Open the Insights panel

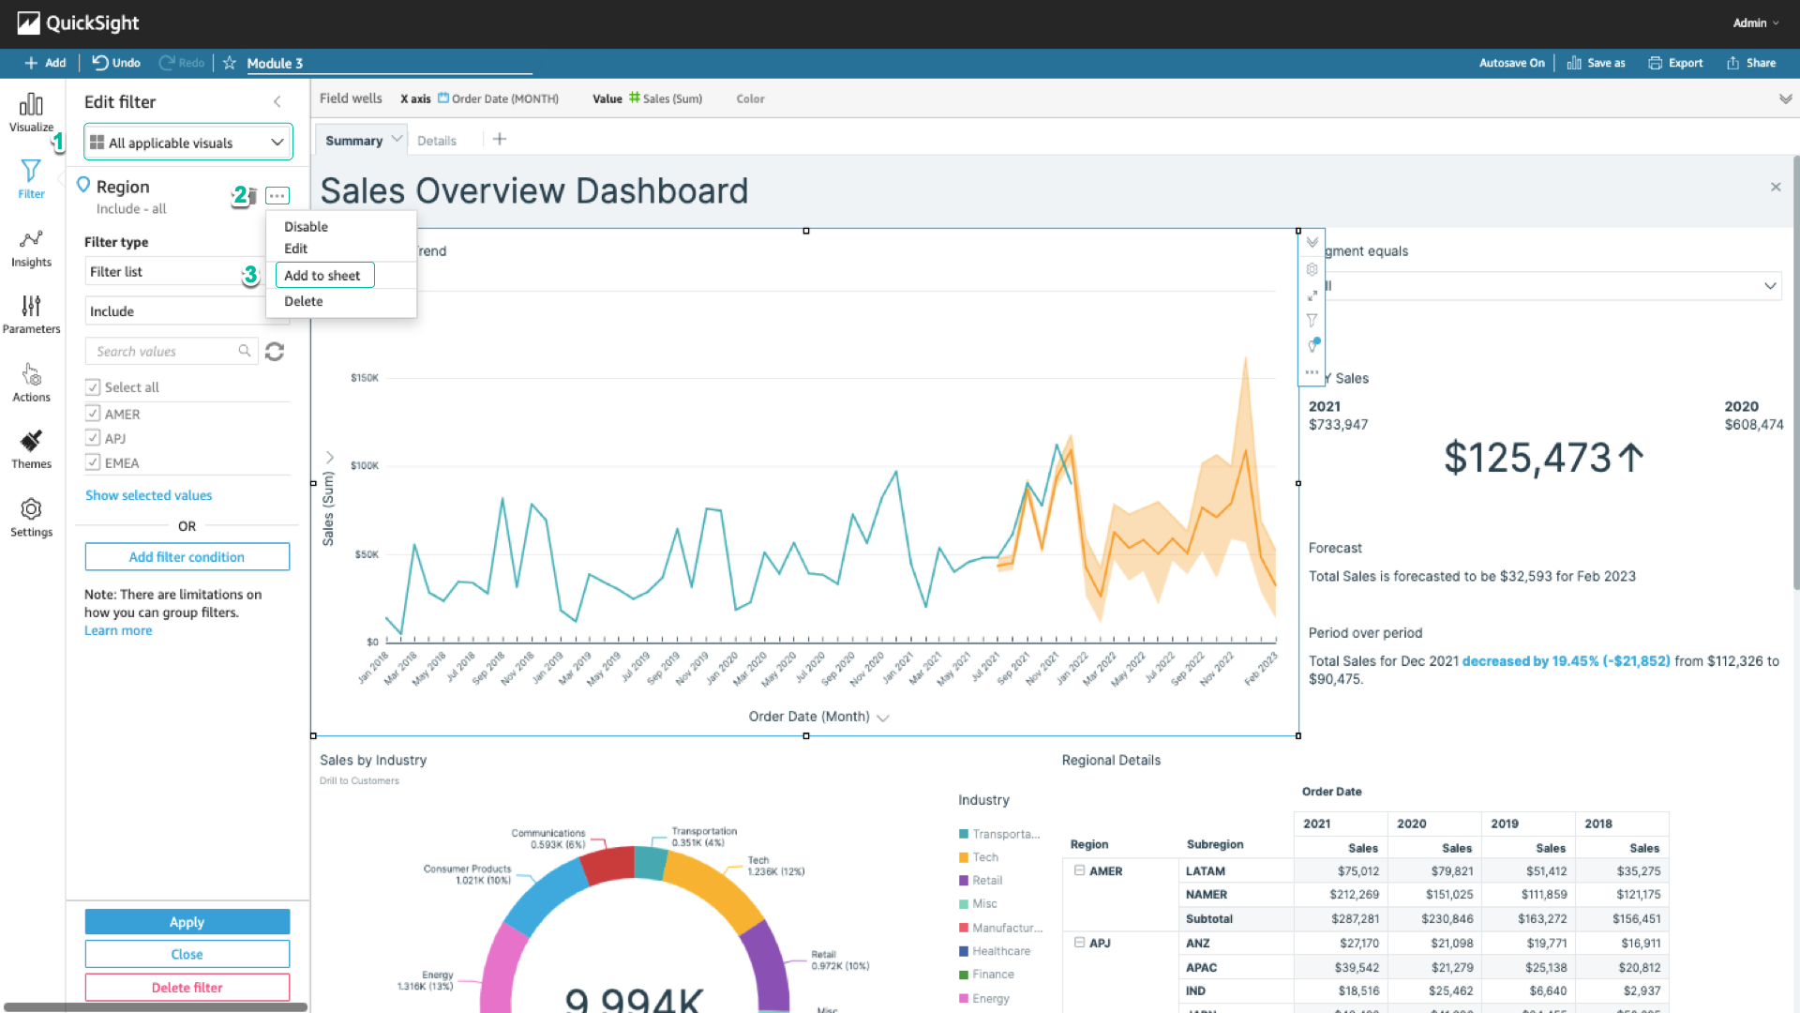pos(31,249)
